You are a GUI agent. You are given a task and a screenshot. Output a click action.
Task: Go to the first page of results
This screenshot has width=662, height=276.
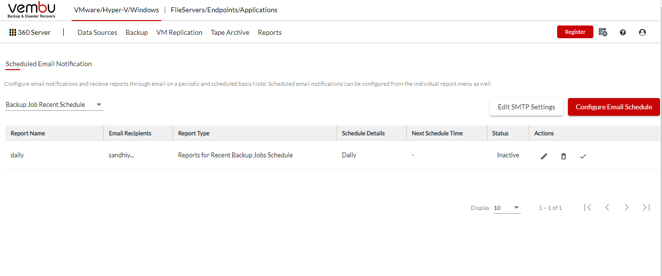pyautogui.click(x=588, y=207)
